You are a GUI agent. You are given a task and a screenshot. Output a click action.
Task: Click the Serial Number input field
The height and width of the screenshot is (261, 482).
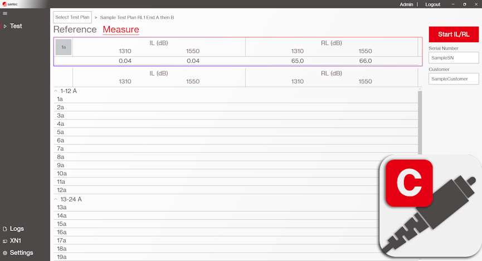click(x=454, y=58)
